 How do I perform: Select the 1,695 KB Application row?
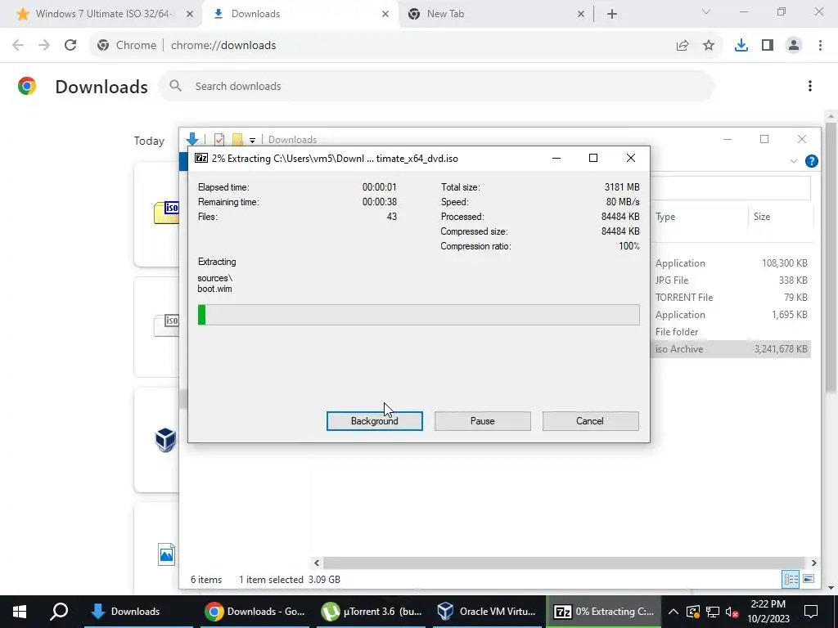(x=731, y=315)
